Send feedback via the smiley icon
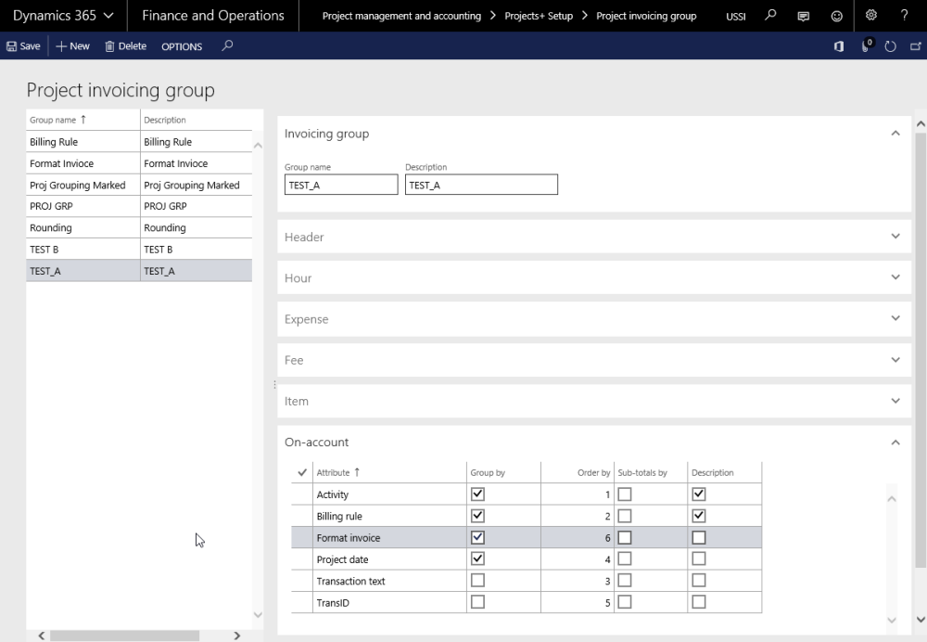Viewport: 927px width, 642px height. point(835,16)
